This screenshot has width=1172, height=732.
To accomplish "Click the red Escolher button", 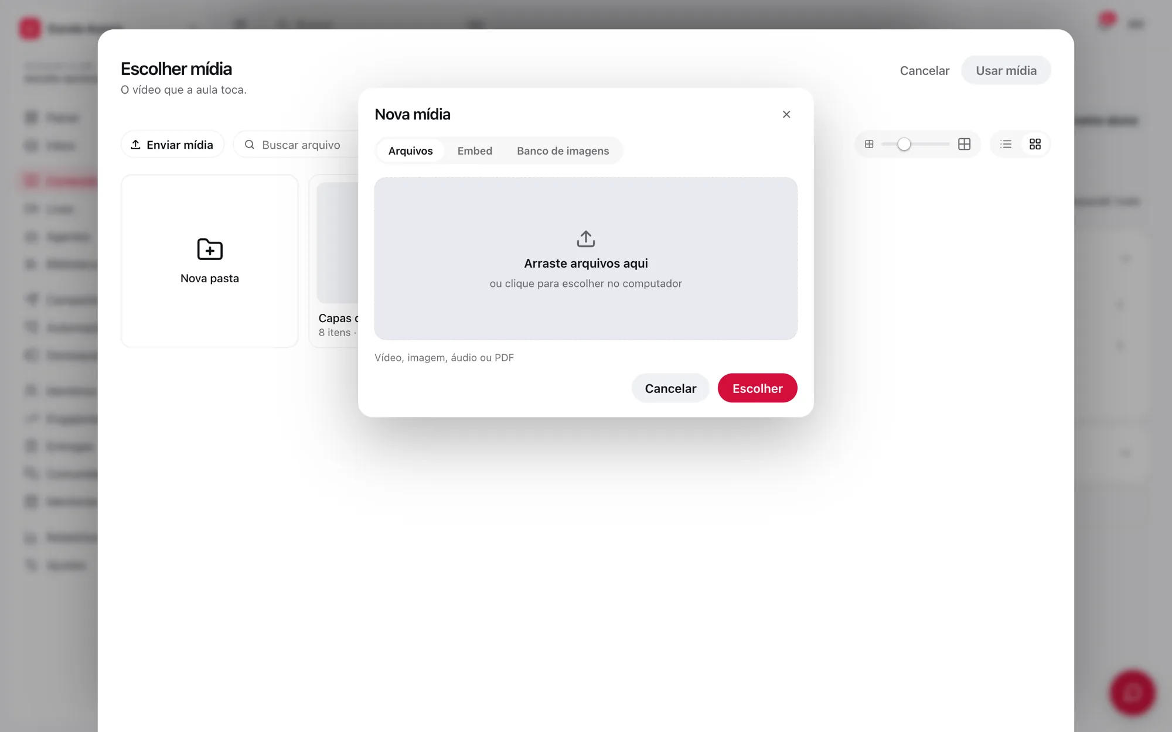I will click(x=757, y=388).
